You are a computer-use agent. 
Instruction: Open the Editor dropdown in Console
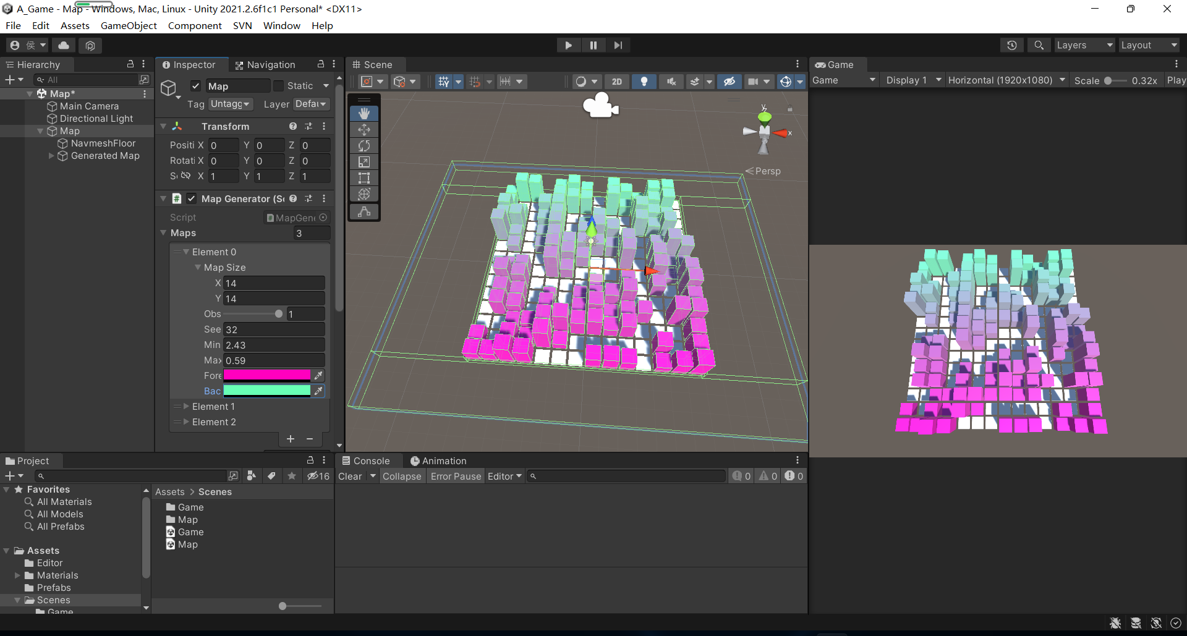pos(504,476)
